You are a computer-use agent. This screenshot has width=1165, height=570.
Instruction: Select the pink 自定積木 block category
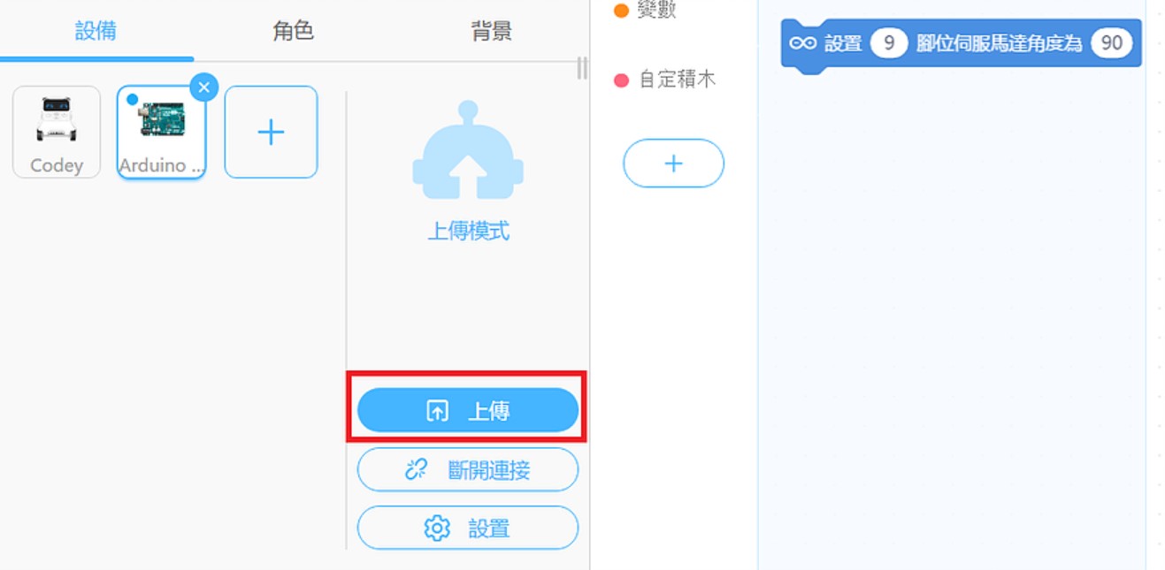click(x=665, y=80)
